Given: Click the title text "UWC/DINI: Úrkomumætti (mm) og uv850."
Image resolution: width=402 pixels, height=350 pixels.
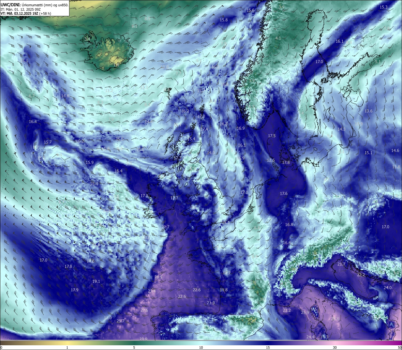Looking at the screenshot, I should point(35,5).
